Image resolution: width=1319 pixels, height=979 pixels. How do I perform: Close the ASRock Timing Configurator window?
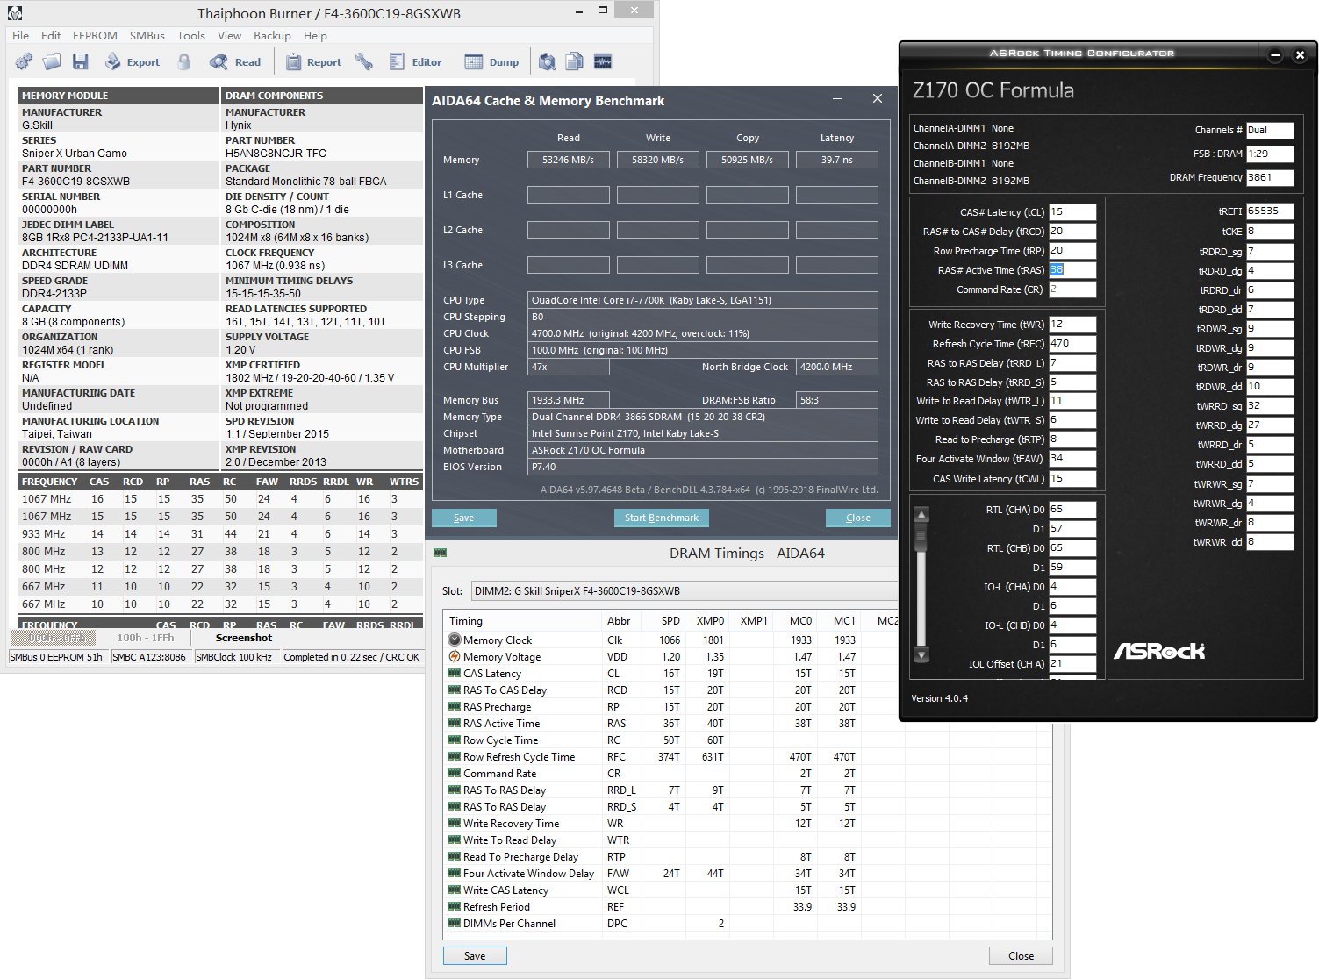click(1300, 54)
